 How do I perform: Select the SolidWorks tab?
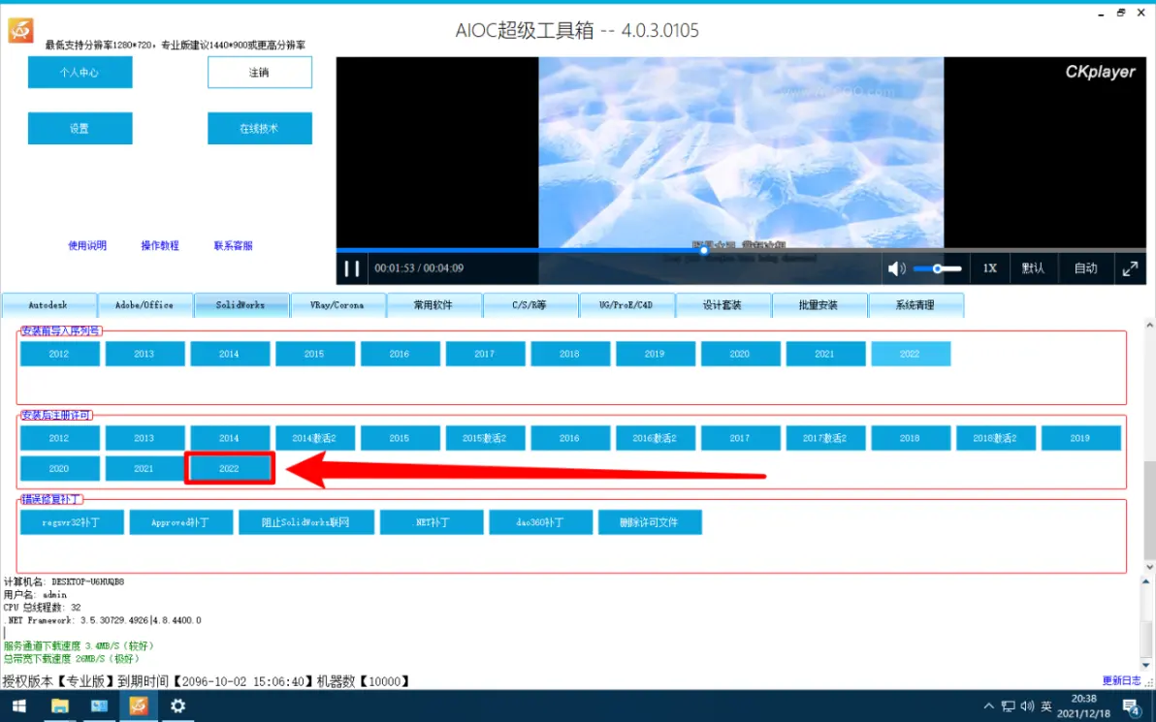click(241, 305)
